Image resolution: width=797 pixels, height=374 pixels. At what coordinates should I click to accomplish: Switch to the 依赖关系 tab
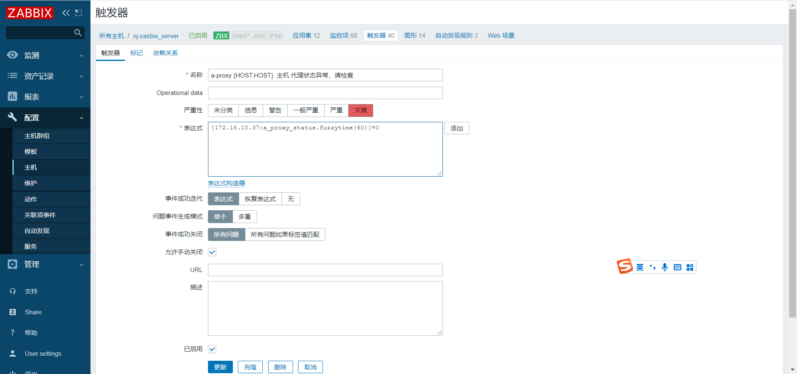tap(165, 53)
